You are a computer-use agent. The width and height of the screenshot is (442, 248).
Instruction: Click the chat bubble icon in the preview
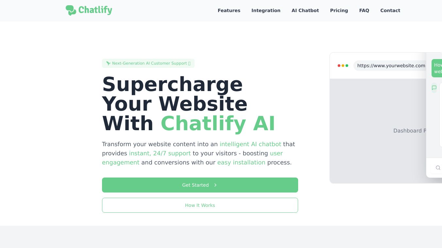click(434, 88)
